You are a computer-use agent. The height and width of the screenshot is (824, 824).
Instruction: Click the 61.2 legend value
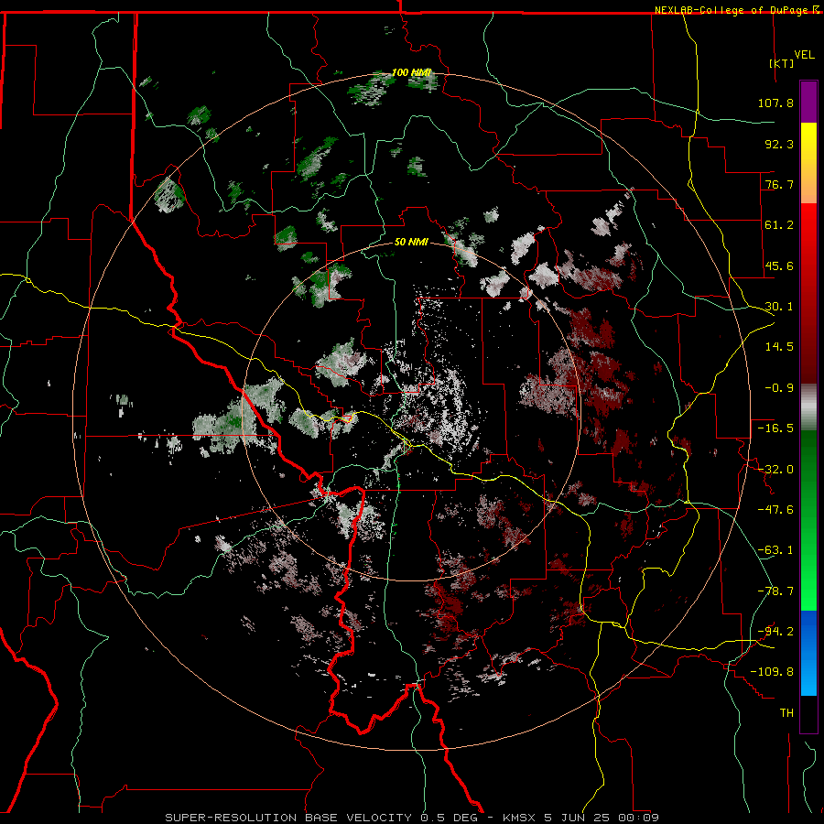pos(779,225)
